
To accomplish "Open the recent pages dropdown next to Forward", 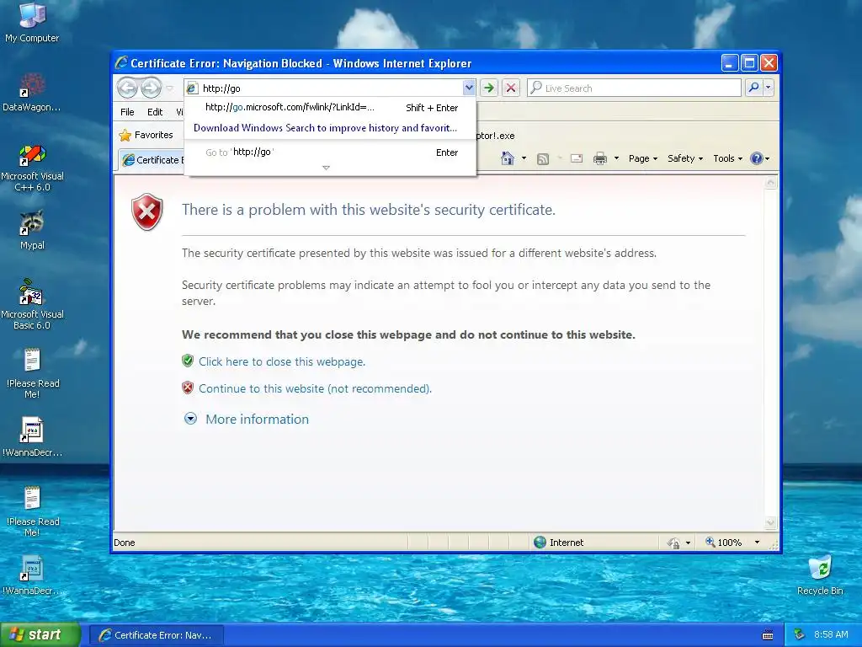I will (x=170, y=88).
